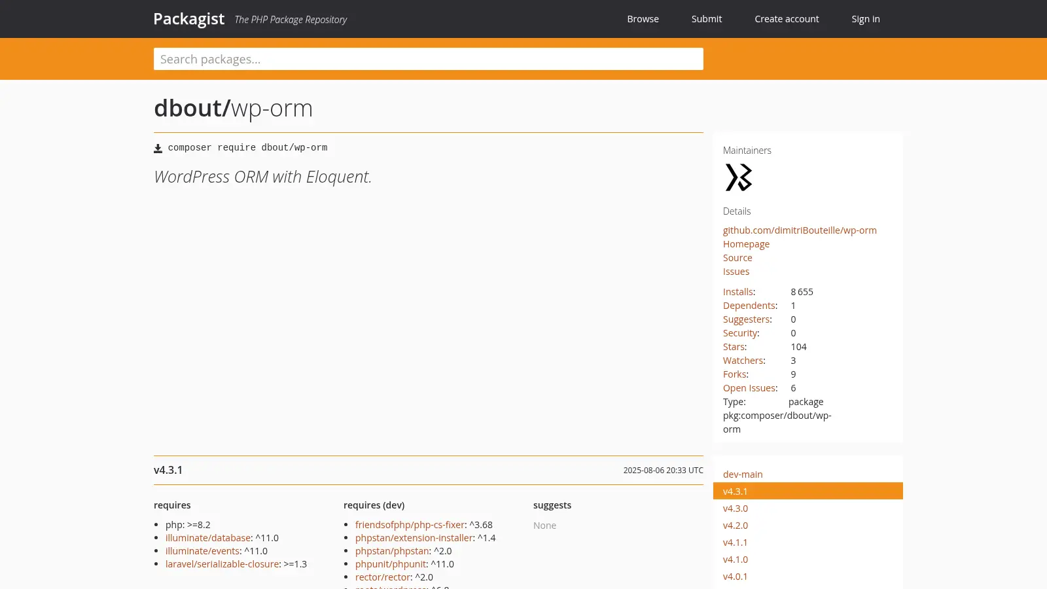Open the Source link in Details
Screen dimensions: 1047x589
[737, 258]
